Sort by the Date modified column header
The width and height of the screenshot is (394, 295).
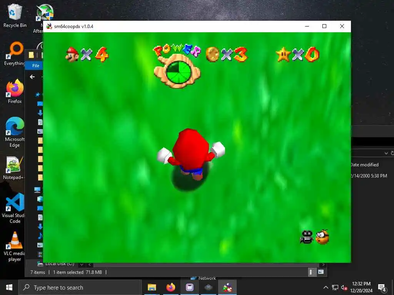point(364,165)
